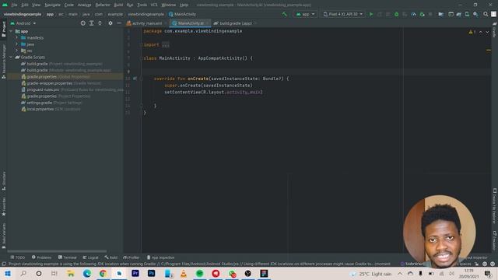Open the App Inspection tool window
The height and width of the screenshot is (280, 498).
click(160, 257)
